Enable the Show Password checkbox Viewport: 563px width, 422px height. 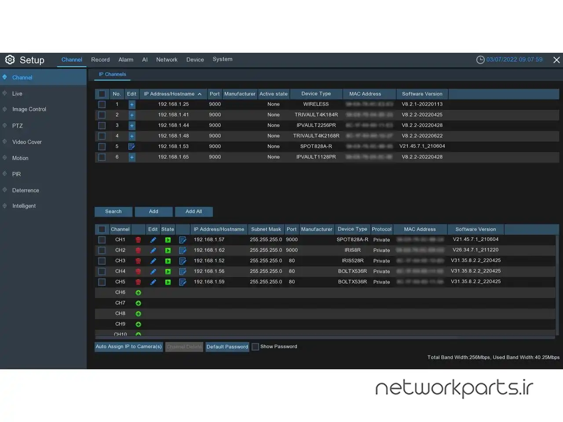[x=255, y=347]
